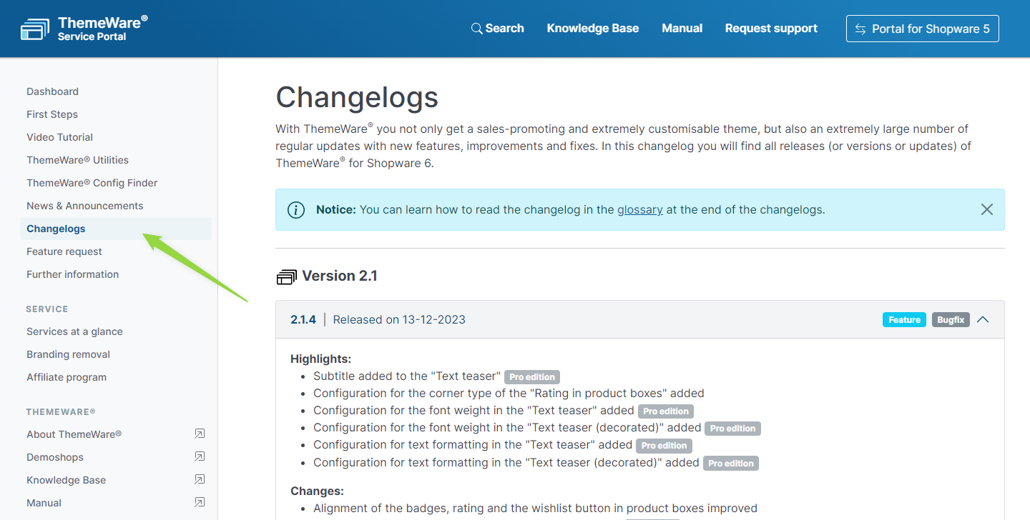Open Knowledge Base in top navigation

point(593,29)
